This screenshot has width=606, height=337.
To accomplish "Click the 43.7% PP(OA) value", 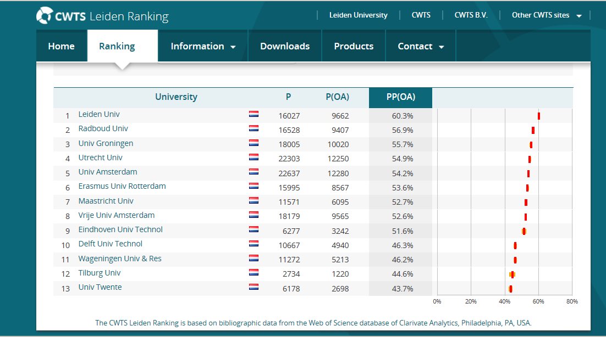I will click(403, 288).
